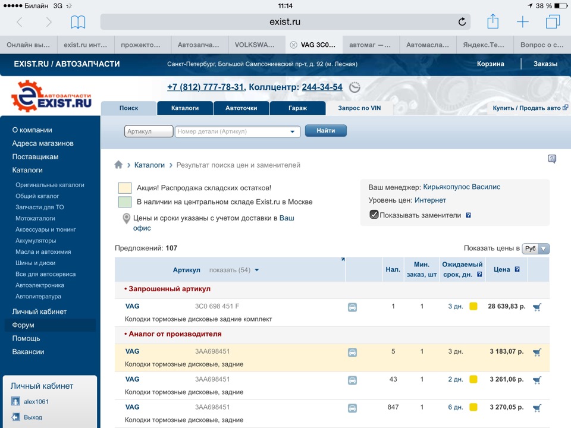This screenshot has width=571, height=428.
Task: Add 3 270,05 р. item to cart
Action: (x=537, y=408)
